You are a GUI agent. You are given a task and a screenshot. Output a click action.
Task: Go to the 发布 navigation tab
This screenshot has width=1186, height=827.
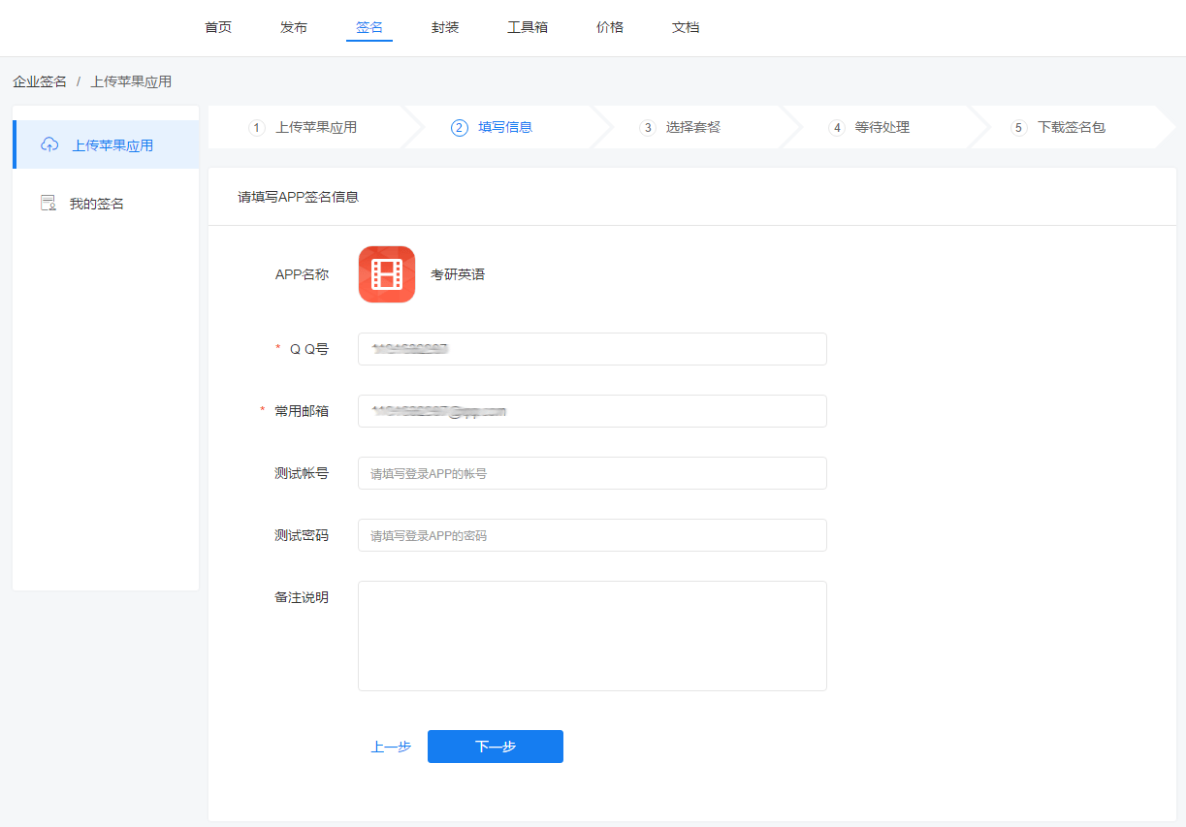[294, 27]
